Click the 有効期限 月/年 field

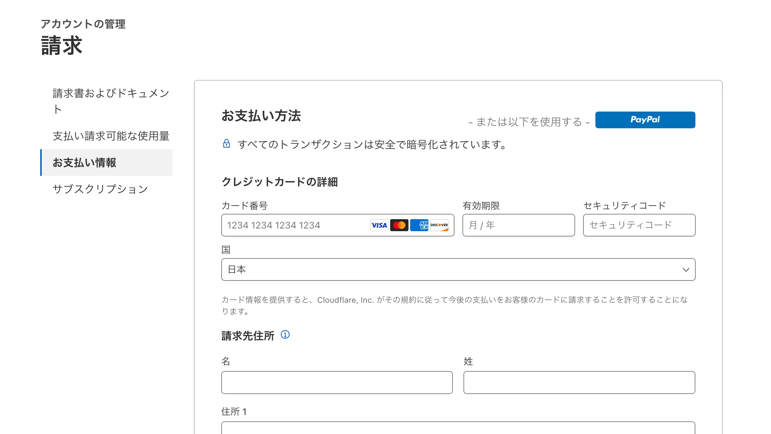point(518,225)
